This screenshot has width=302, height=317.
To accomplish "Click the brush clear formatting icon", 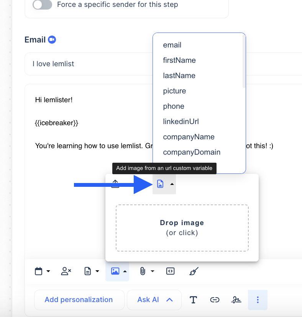I will coord(194,271).
